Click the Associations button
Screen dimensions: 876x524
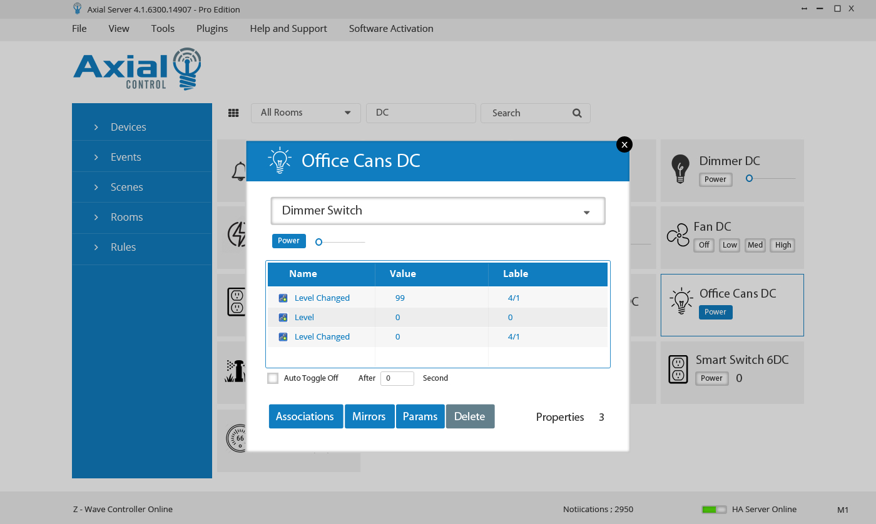pyautogui.click(x=305, y=416)
